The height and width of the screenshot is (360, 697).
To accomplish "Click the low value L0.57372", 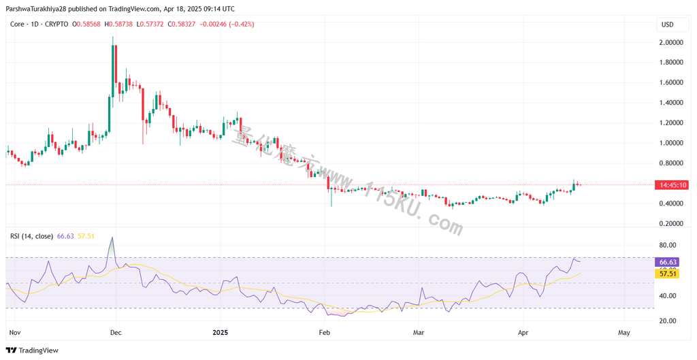I will 150,24.
